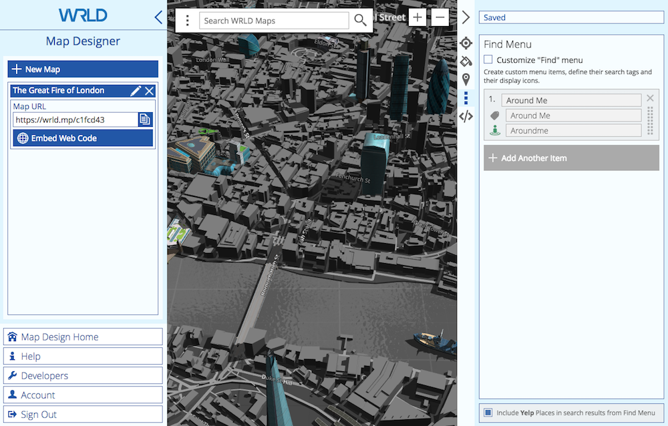Edit The Great Fire of London name

point(136,91)
